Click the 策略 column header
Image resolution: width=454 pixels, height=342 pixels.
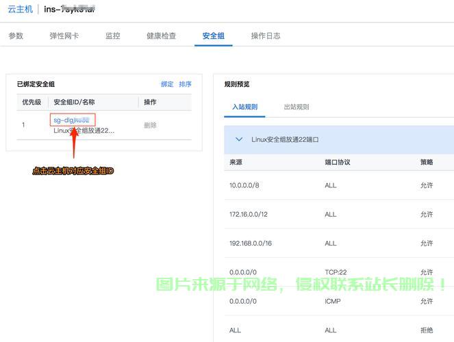[427, 162]
